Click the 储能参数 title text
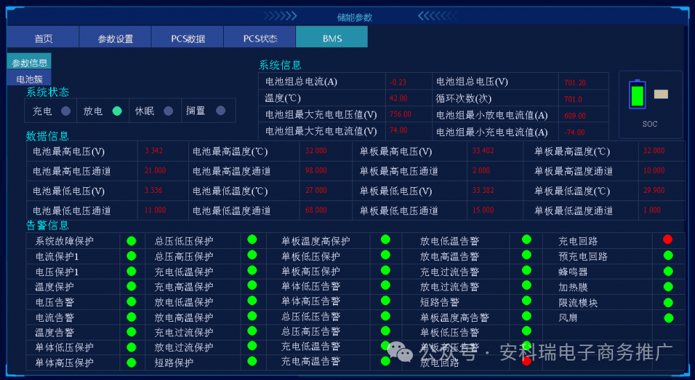 354,17
